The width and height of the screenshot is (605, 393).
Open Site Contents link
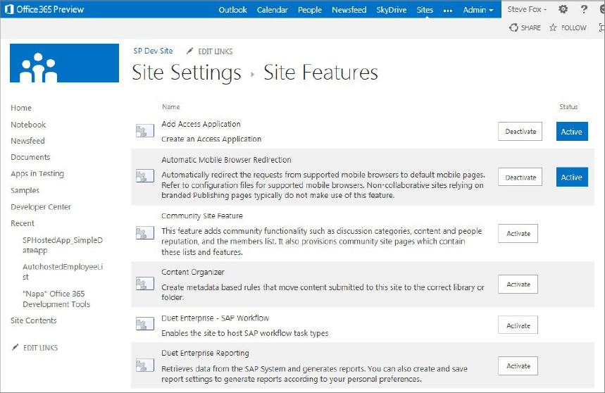(34, 320)
